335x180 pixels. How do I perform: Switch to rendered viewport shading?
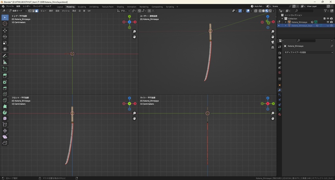tap(270, 11)
